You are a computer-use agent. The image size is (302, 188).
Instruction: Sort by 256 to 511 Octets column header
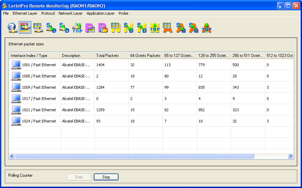[247, 56]
